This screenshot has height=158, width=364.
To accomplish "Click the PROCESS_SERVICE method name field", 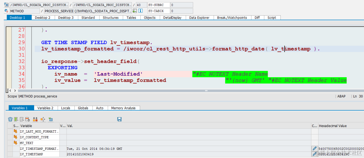I will point(88,11).
